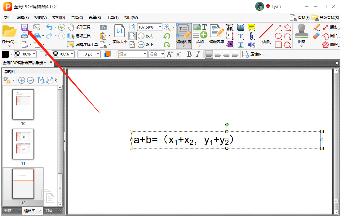Click the orange and blue color swatch
341x217 pixels.
[108, 54]
